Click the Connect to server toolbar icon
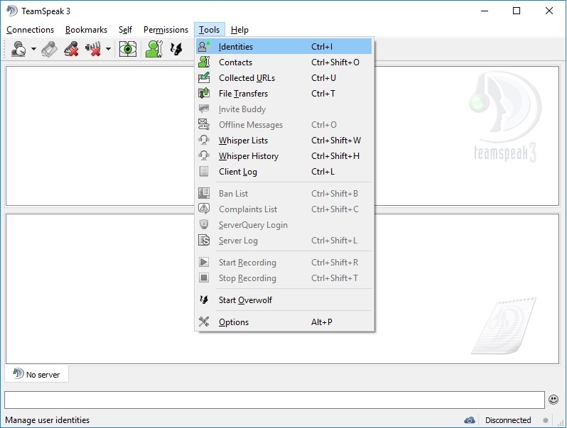The height and width of the screenshot is (428, 567). [18, 50]
